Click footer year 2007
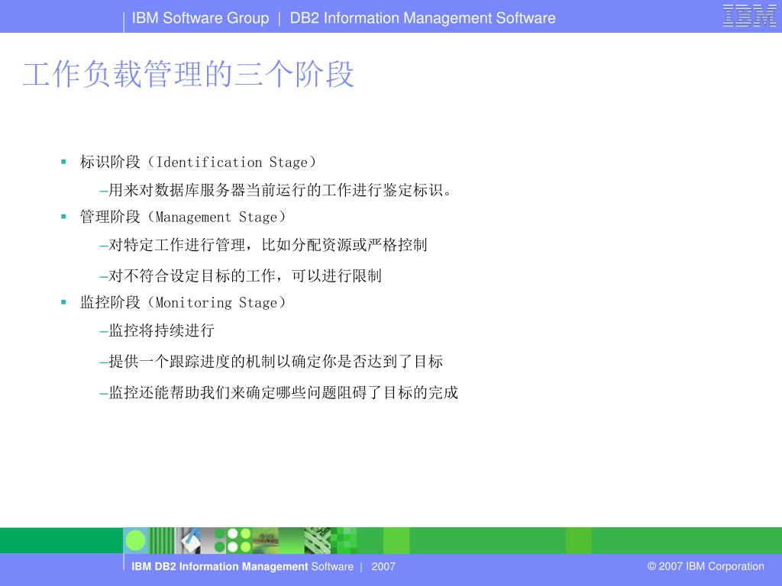 [383, 567]
